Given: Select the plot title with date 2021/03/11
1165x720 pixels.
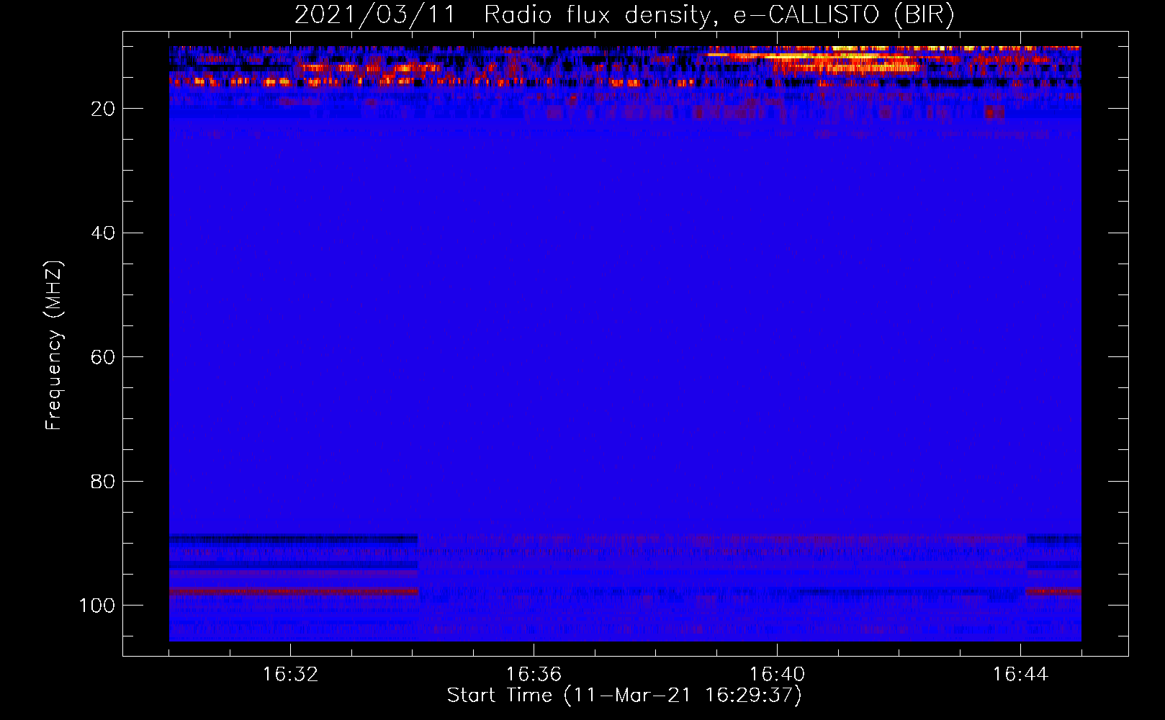Looking at the screenshot, I should pyautogui.click(x=624, y=15).
